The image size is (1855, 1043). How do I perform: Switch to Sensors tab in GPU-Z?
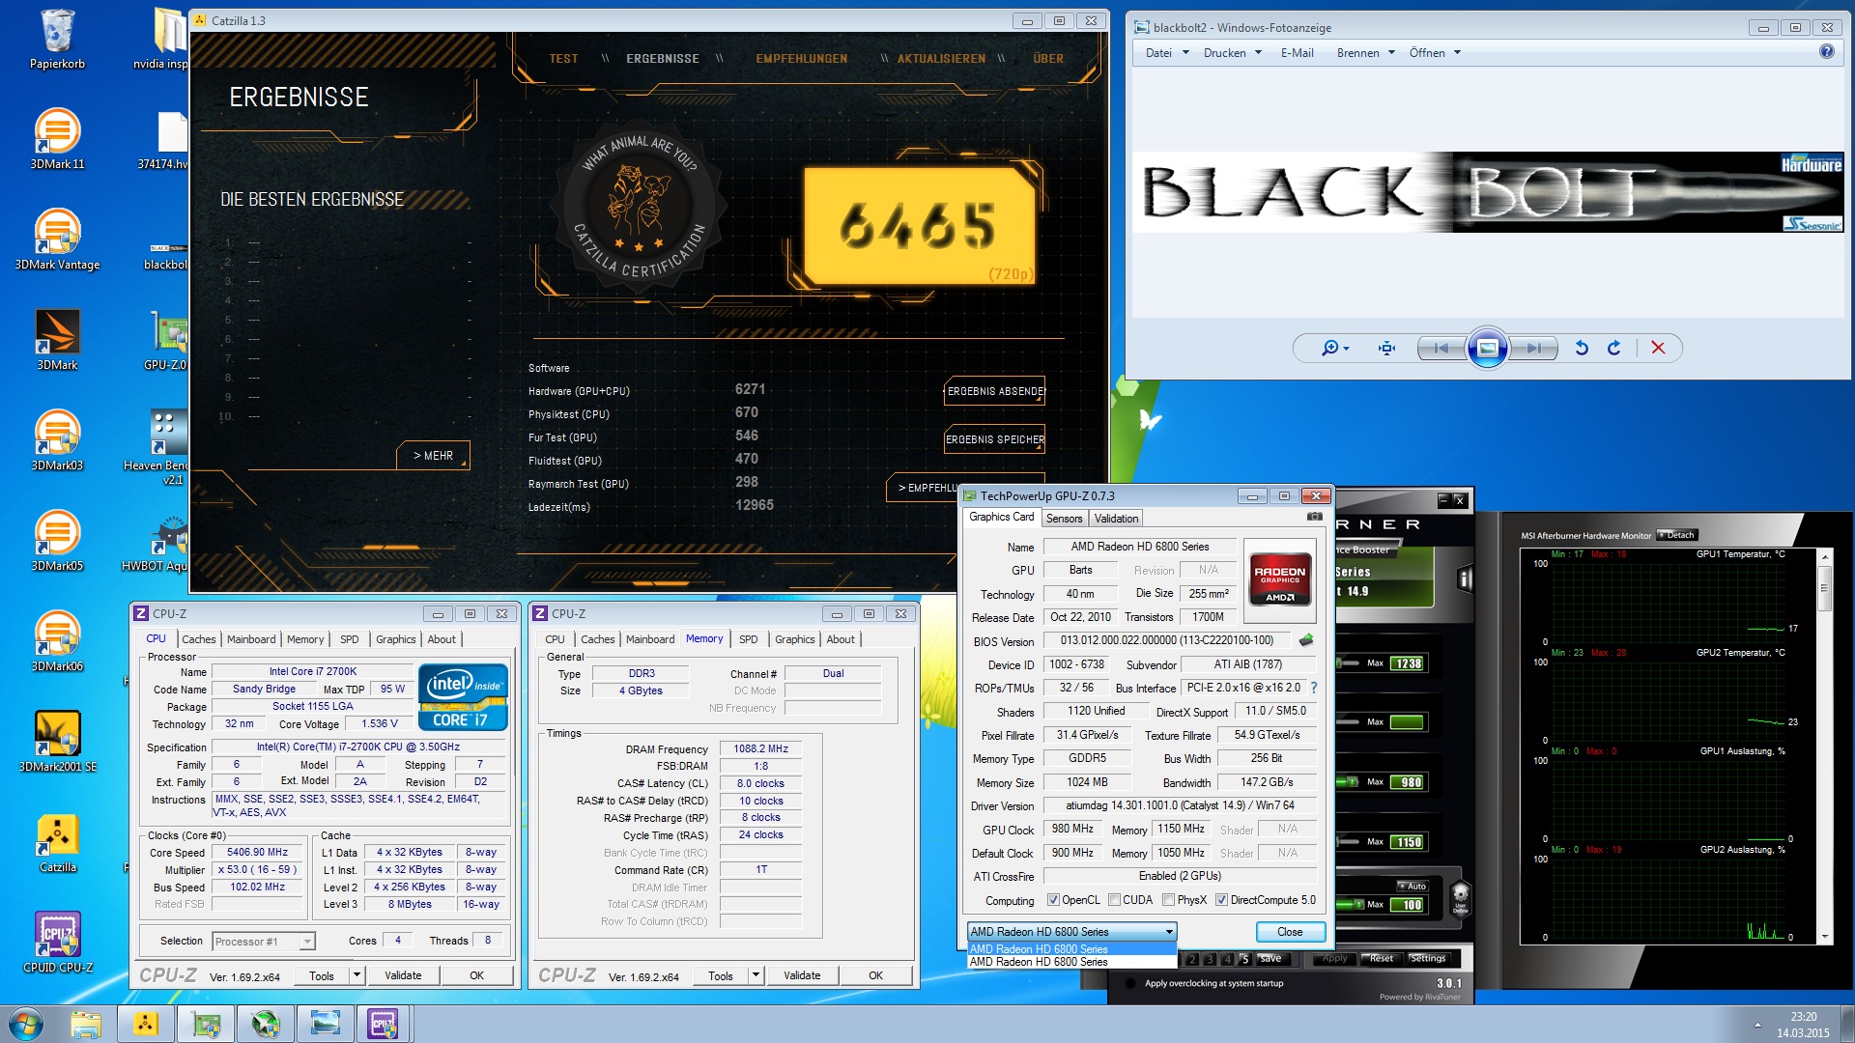click(1064, 519)
